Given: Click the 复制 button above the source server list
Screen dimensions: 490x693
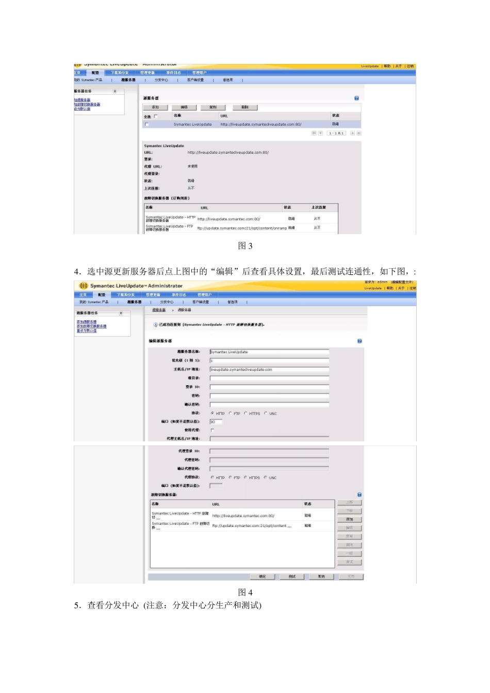Looking at the screenshot, I should point(213,107).
